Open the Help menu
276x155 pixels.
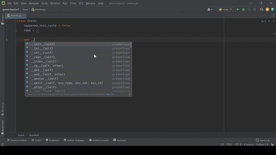[100, 3]
